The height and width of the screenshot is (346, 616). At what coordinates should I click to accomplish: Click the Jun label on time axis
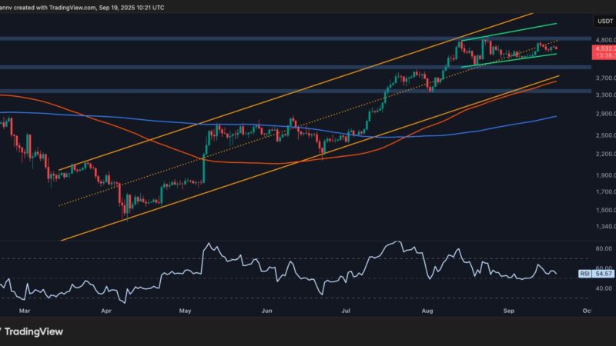pos(266,311)
